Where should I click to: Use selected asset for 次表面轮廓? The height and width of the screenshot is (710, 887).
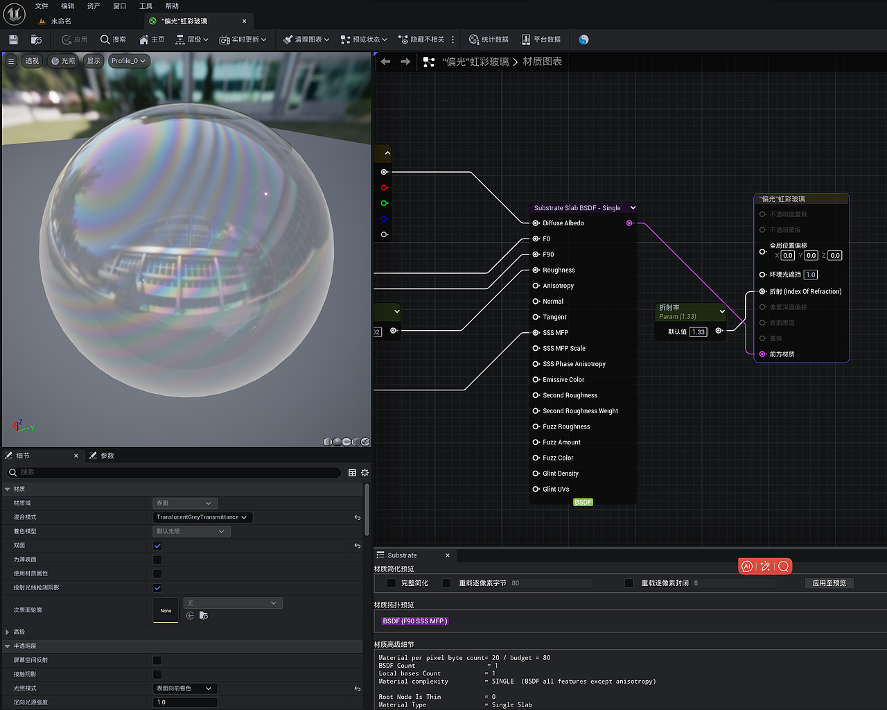coord(191,616)
